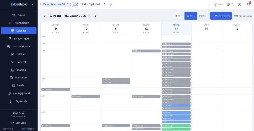Open the Esileht dashboard icon
Viewport: 254px width, 131px height.
pyautogui.click(x=14, y=15)
